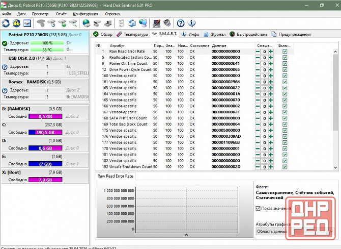Click the disk window toolbar icon

point(27,23)
